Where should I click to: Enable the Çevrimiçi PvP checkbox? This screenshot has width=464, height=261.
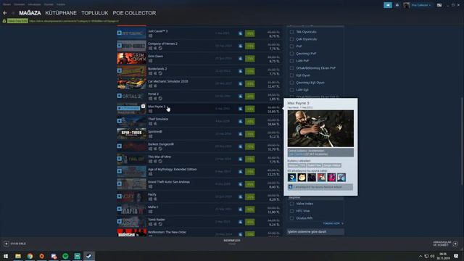pos(291,54)
